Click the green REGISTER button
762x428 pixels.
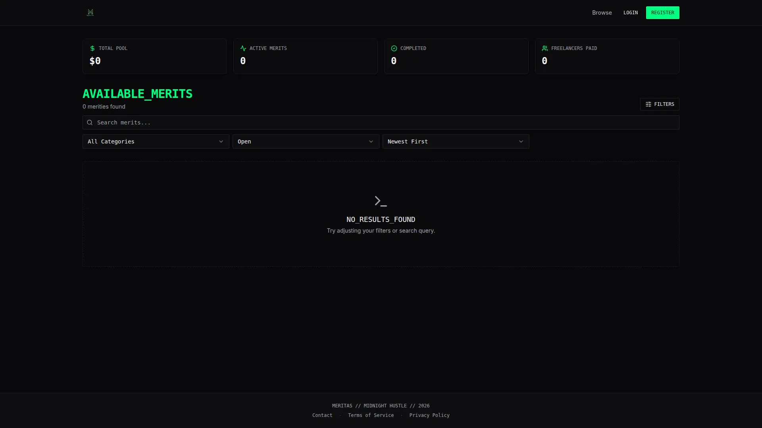point(662,13)
